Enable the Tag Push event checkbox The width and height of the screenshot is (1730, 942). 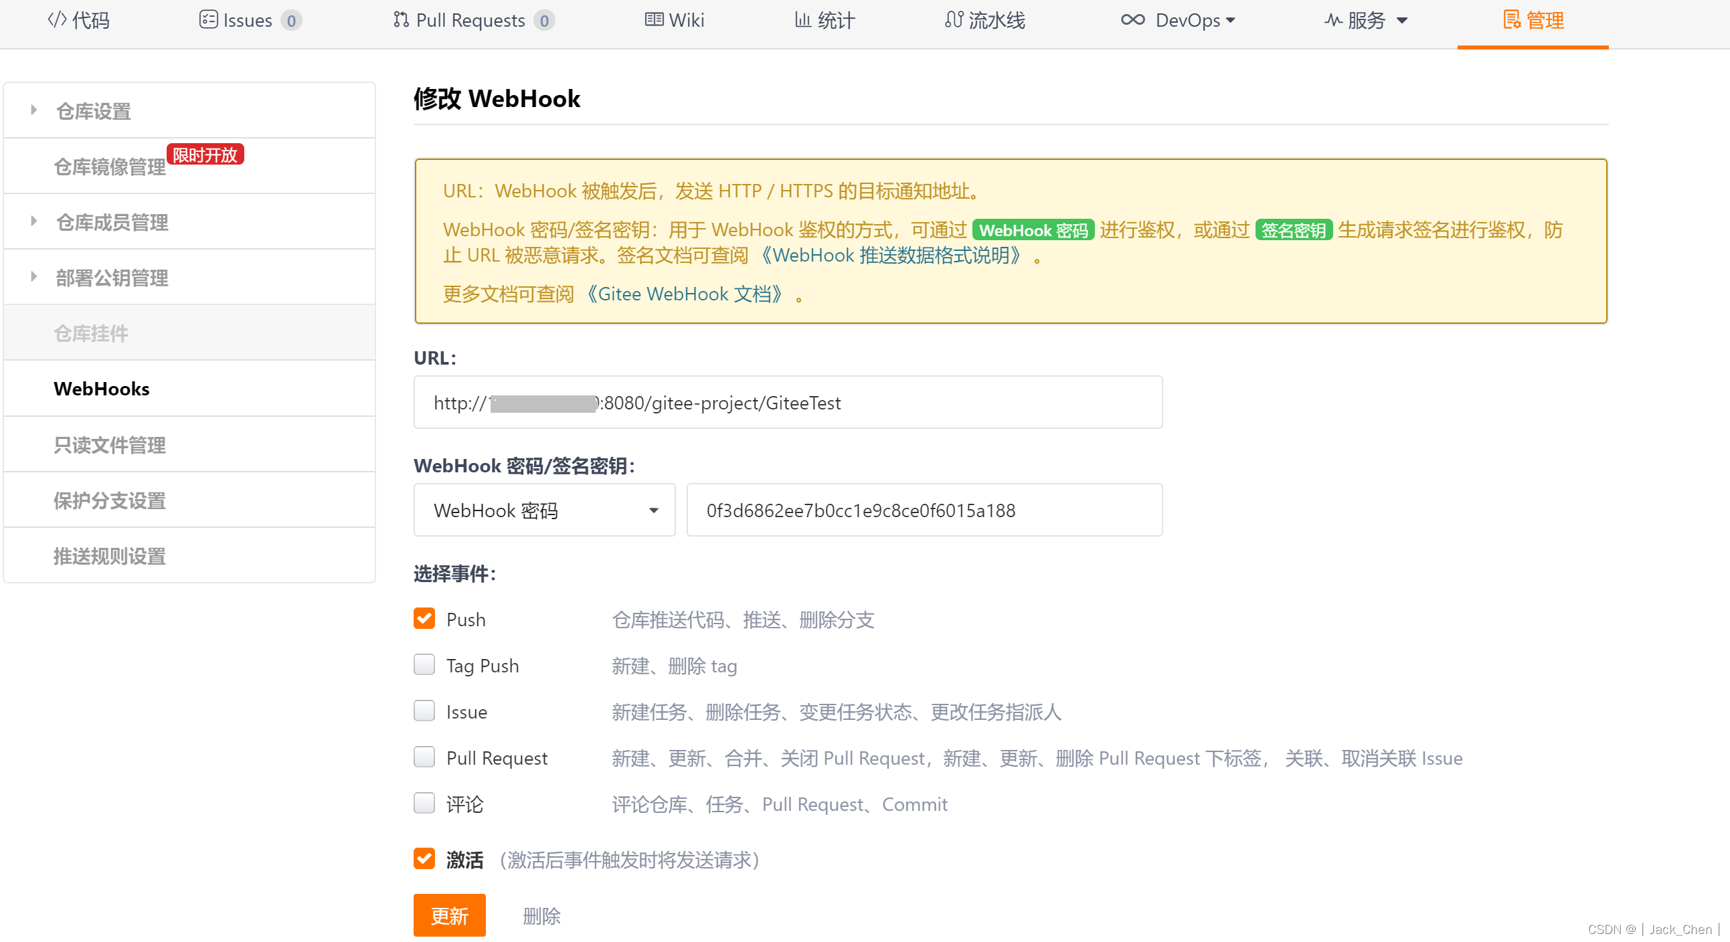click(x=424, y=665)
